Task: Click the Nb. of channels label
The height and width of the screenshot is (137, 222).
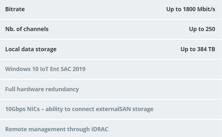Action: tap(27, 29)
